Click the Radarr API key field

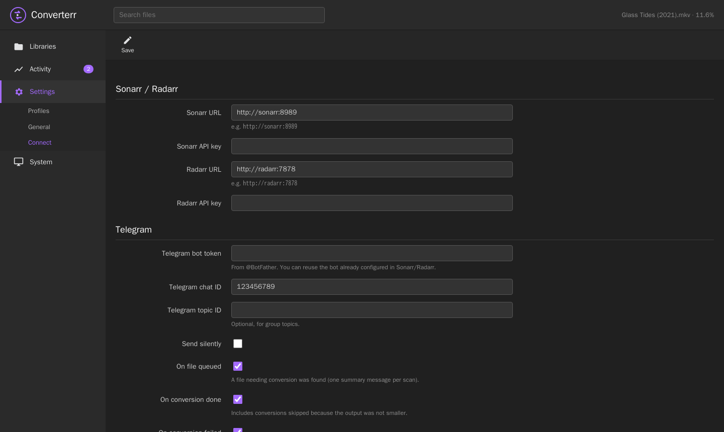pos(372,203)
